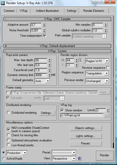Enable Optimized atmospheric evaluation checkbox
This screenshot has height=165, width=117.
[8, 140]
